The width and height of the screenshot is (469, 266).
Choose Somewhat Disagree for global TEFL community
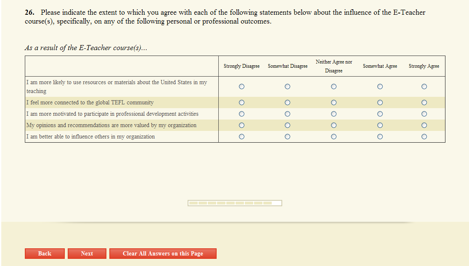(x=287, y=102)
